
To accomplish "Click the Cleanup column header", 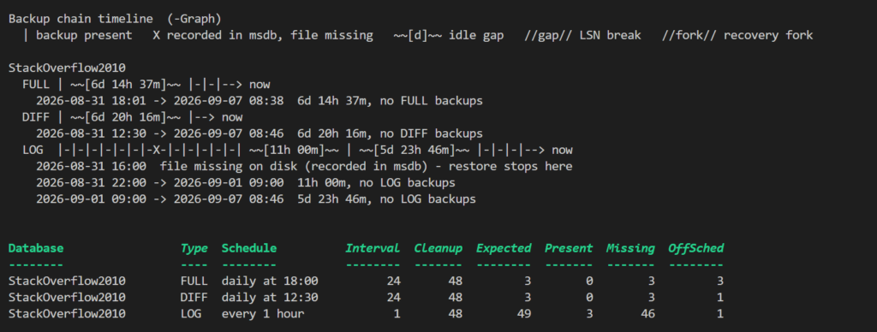I will pyautogui.click(x=438, y=248).
